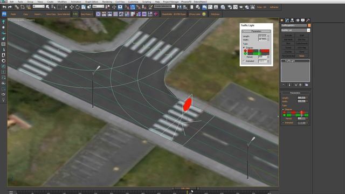Open the Rendering menu
This screenshot has width=345, height=194.
[107, 2]
